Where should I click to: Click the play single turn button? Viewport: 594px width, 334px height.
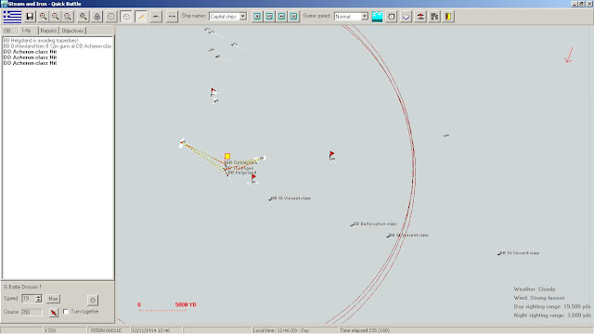pyautogui.click(x=257, y=17)
